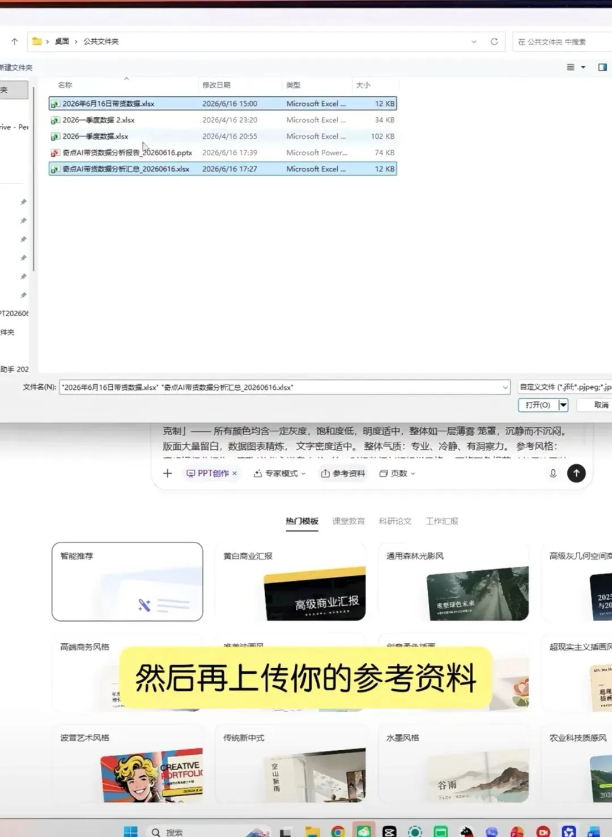612x837 pixels.
Task: Select the 农业科技质感风 template
Action: (577, 763)
